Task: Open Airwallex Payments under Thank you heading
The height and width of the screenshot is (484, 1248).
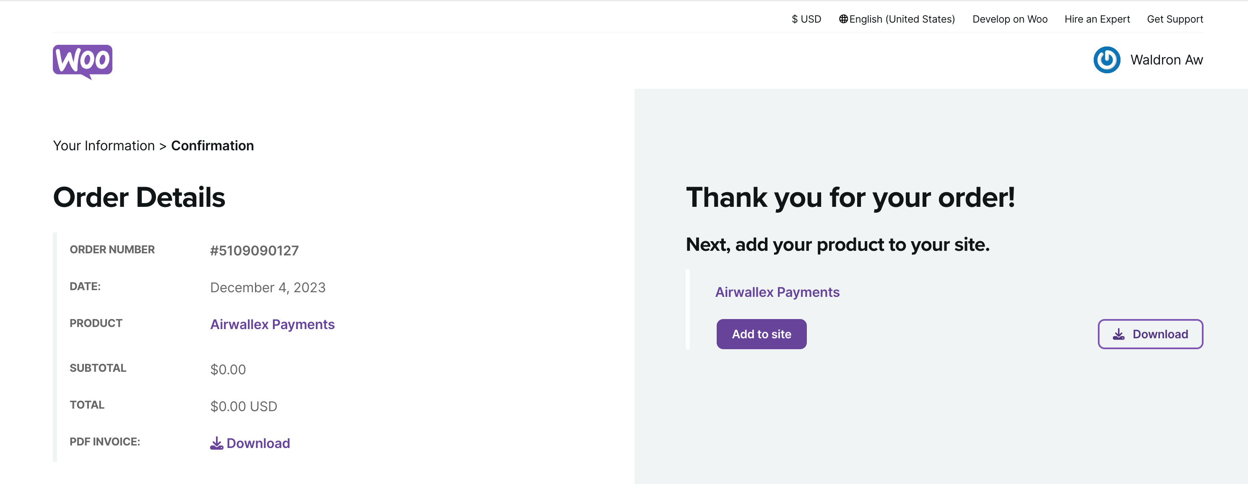Action: coord(777,292)
